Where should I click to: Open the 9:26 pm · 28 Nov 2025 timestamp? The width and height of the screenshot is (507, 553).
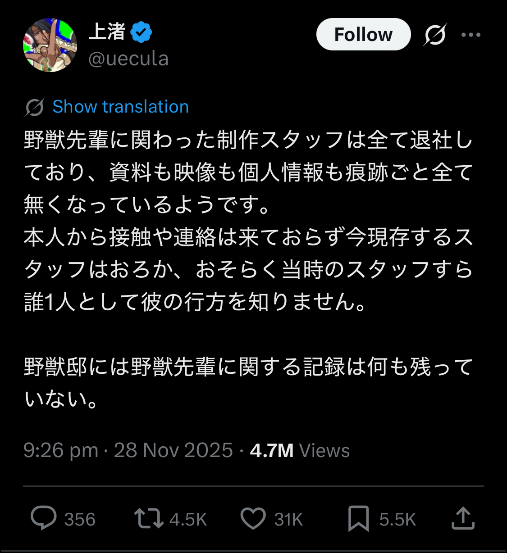(128, 450)
